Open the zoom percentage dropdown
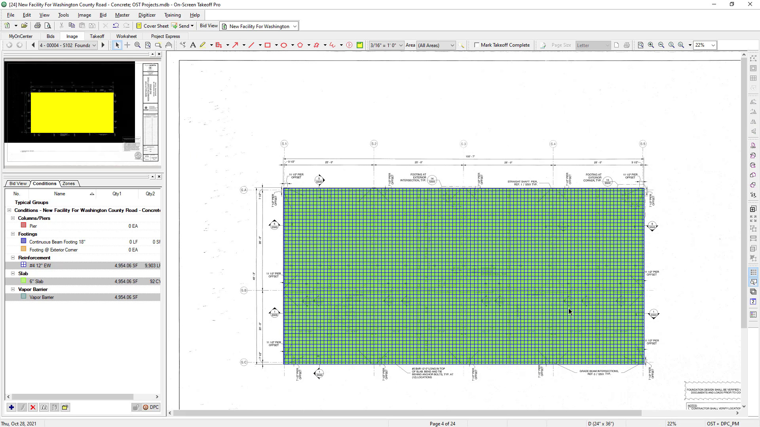The height and width of the screenshot is (427, 760). [x=713, y=45]
